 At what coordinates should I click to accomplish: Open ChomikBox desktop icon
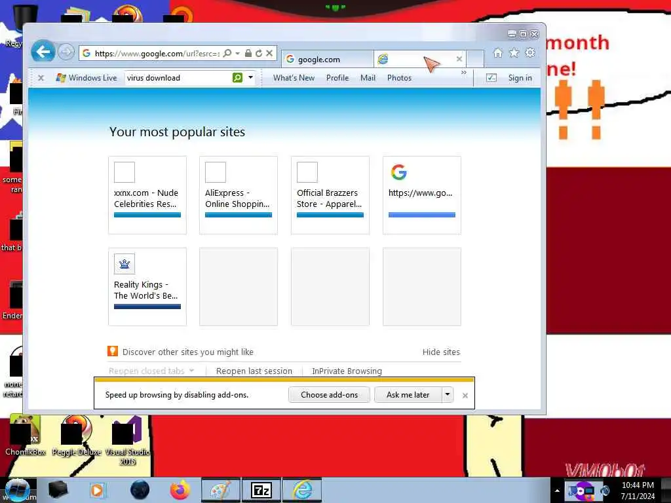tap(26, 436)
